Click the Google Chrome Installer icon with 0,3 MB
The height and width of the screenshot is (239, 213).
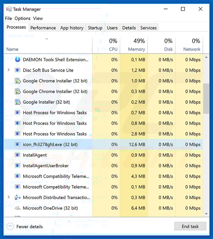[x=18, y=92]
